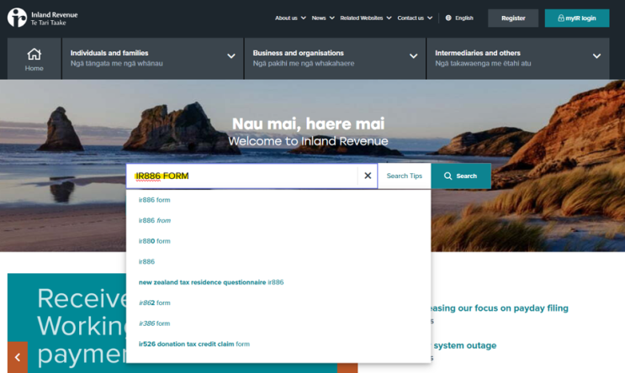Click the Inland Revenue logo
Screen dimensions: 625x373
point(43,18)
